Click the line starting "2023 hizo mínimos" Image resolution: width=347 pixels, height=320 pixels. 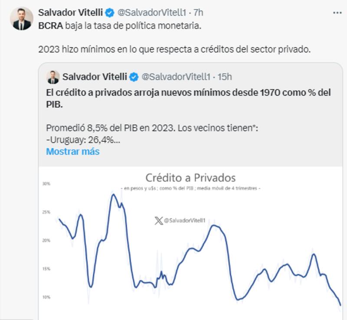tap(174, 49)
